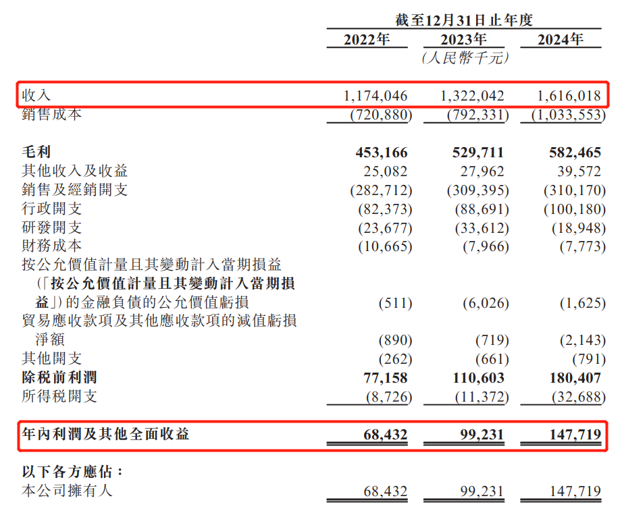The height and width of the screenshot is (513, 622).
Task: Click the 2024 revenue value 1,616,018
Action: [560, 97]
